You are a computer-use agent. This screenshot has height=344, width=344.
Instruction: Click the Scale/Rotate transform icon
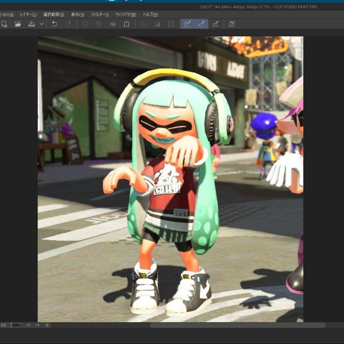(126, 24)
